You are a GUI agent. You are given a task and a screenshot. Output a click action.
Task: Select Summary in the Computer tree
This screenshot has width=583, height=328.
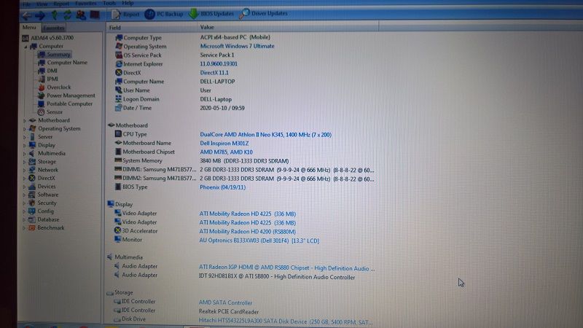(x=54, y=54)
